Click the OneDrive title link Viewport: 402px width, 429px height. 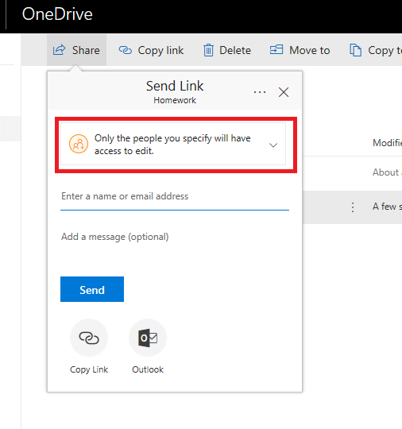tap(57, 14)
